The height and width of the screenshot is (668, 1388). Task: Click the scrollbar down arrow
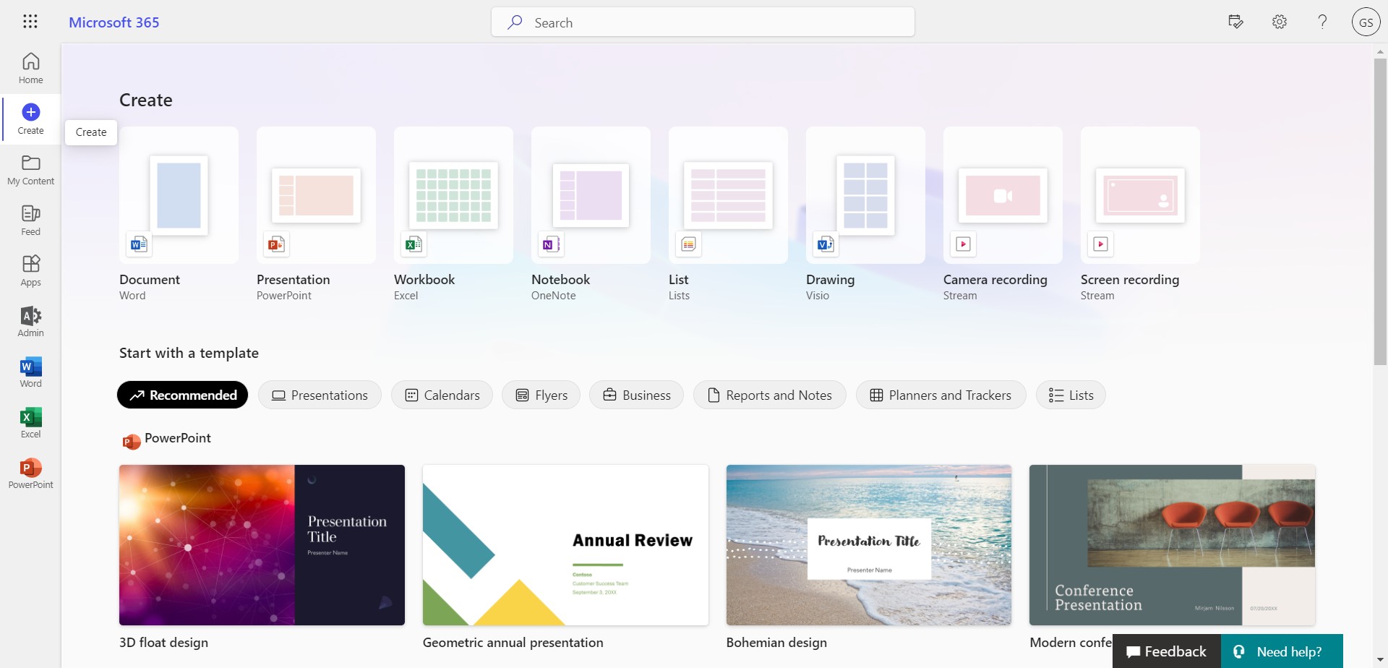pos(1380,661)
